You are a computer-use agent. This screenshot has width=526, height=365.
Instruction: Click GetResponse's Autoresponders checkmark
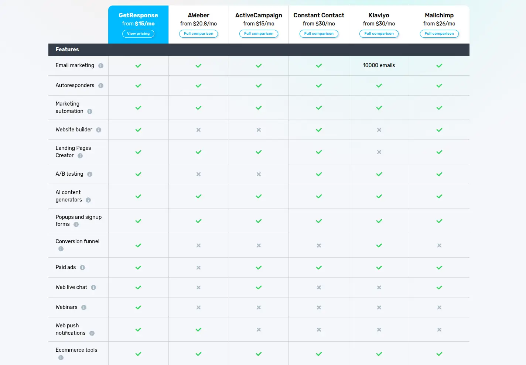point(138,85)
